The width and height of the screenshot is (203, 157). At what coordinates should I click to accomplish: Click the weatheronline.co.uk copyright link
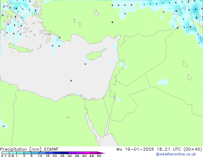pyautogui.click(x=176, y=154)
